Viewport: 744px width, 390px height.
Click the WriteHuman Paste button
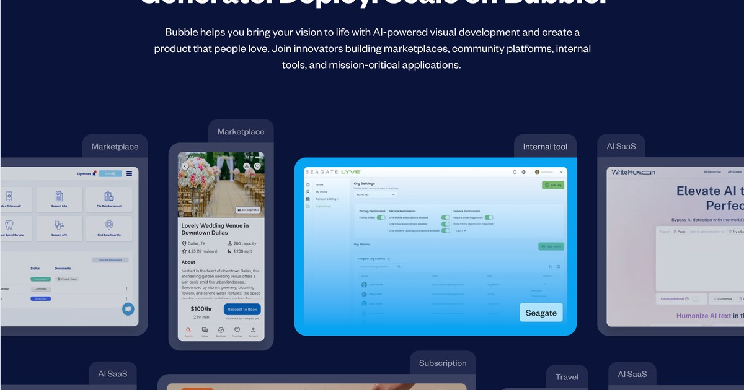pyautogui.click(x=679, y=232)
